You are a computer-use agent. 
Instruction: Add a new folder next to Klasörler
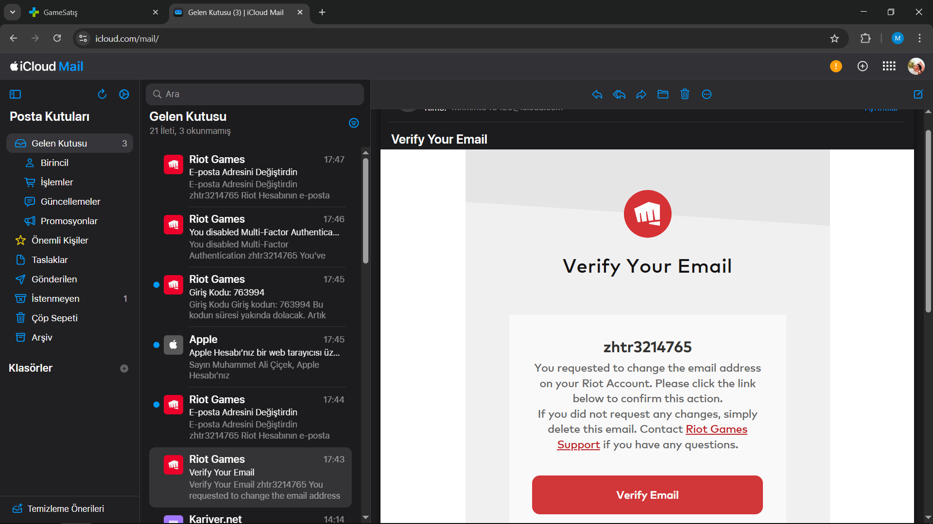124,368
